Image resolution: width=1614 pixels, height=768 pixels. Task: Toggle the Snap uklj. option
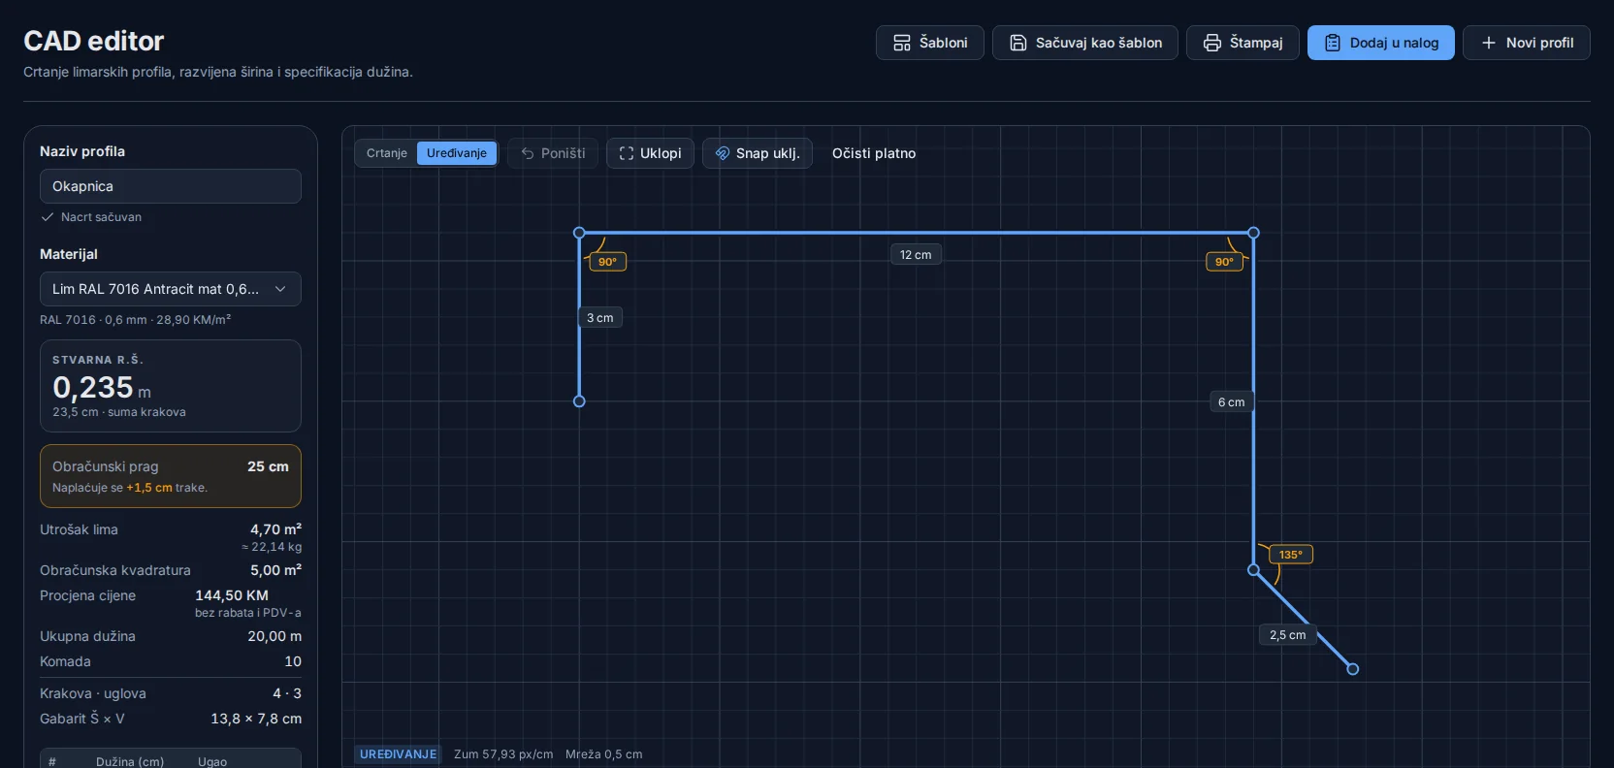(758, 153)
